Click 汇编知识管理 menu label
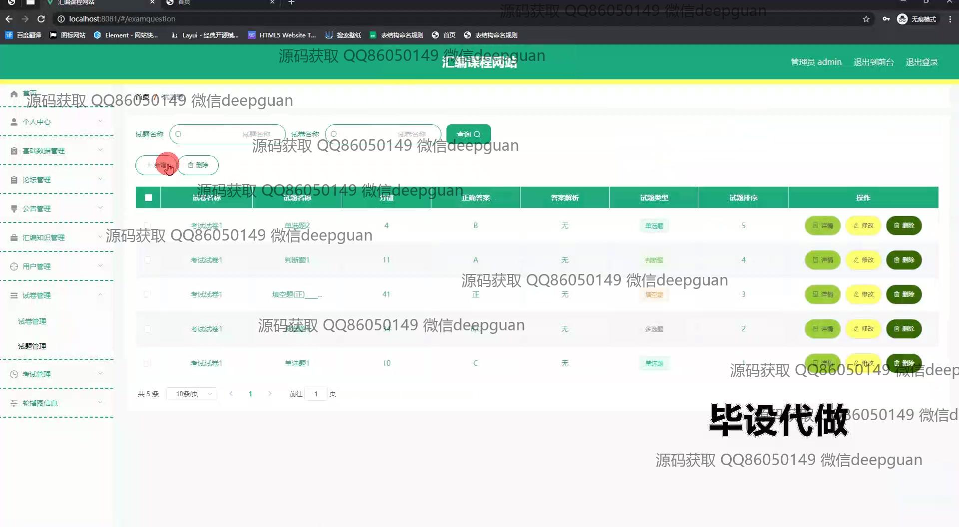959x527 pixels. (43, 238)
